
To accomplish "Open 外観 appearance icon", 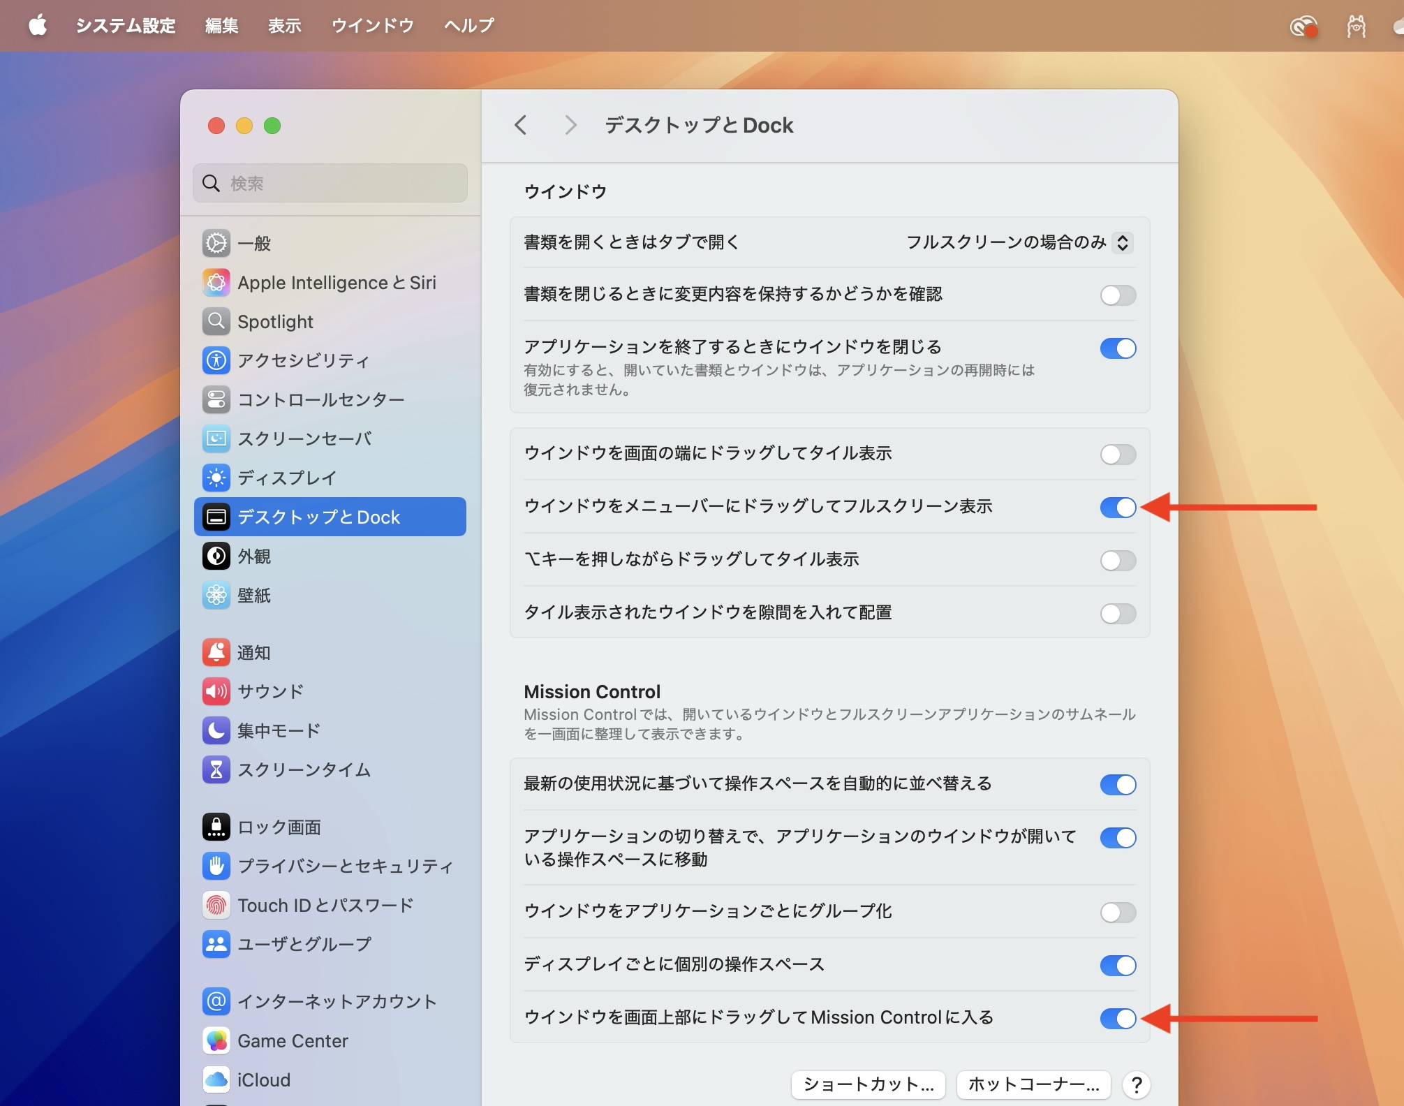I will click(x=216, y=556).
